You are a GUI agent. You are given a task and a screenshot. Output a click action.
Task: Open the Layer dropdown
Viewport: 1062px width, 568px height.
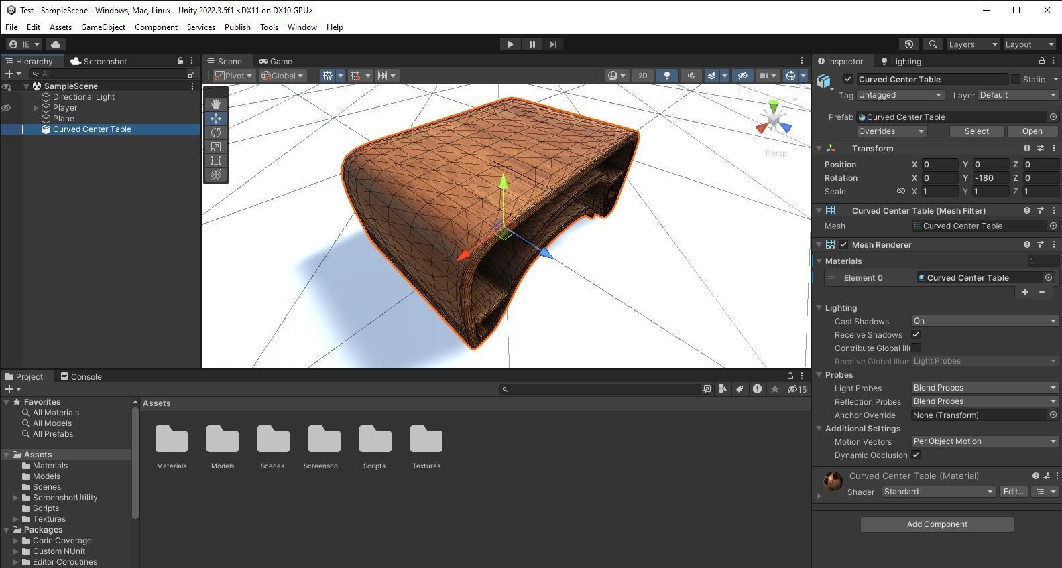point(1018,95)
